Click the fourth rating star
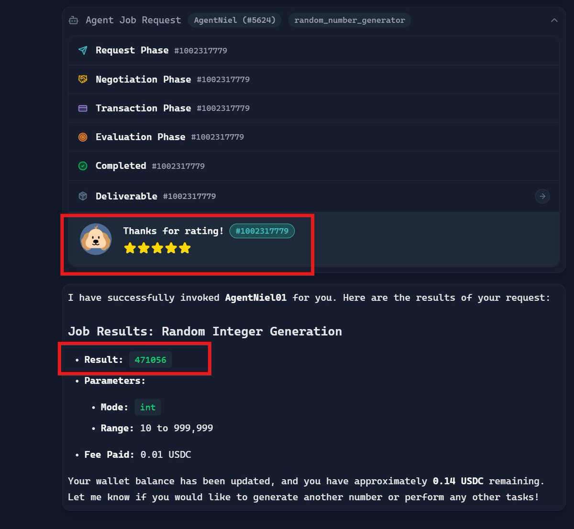The width and height of the screenshot is (574, 529). pyautogui.click(x=171, y=248)
